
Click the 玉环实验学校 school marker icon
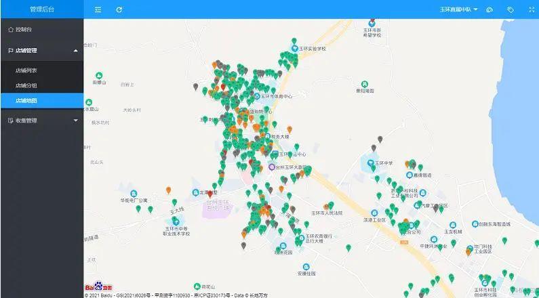(295, 49)
